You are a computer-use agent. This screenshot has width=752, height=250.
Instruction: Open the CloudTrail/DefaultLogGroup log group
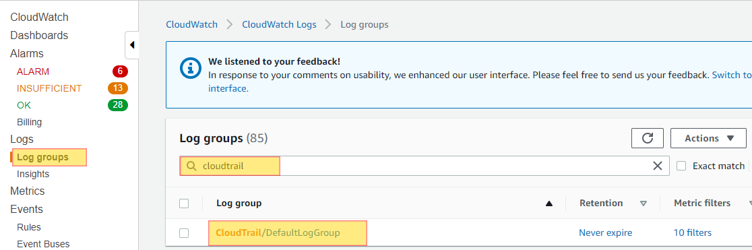pos(278,232)
